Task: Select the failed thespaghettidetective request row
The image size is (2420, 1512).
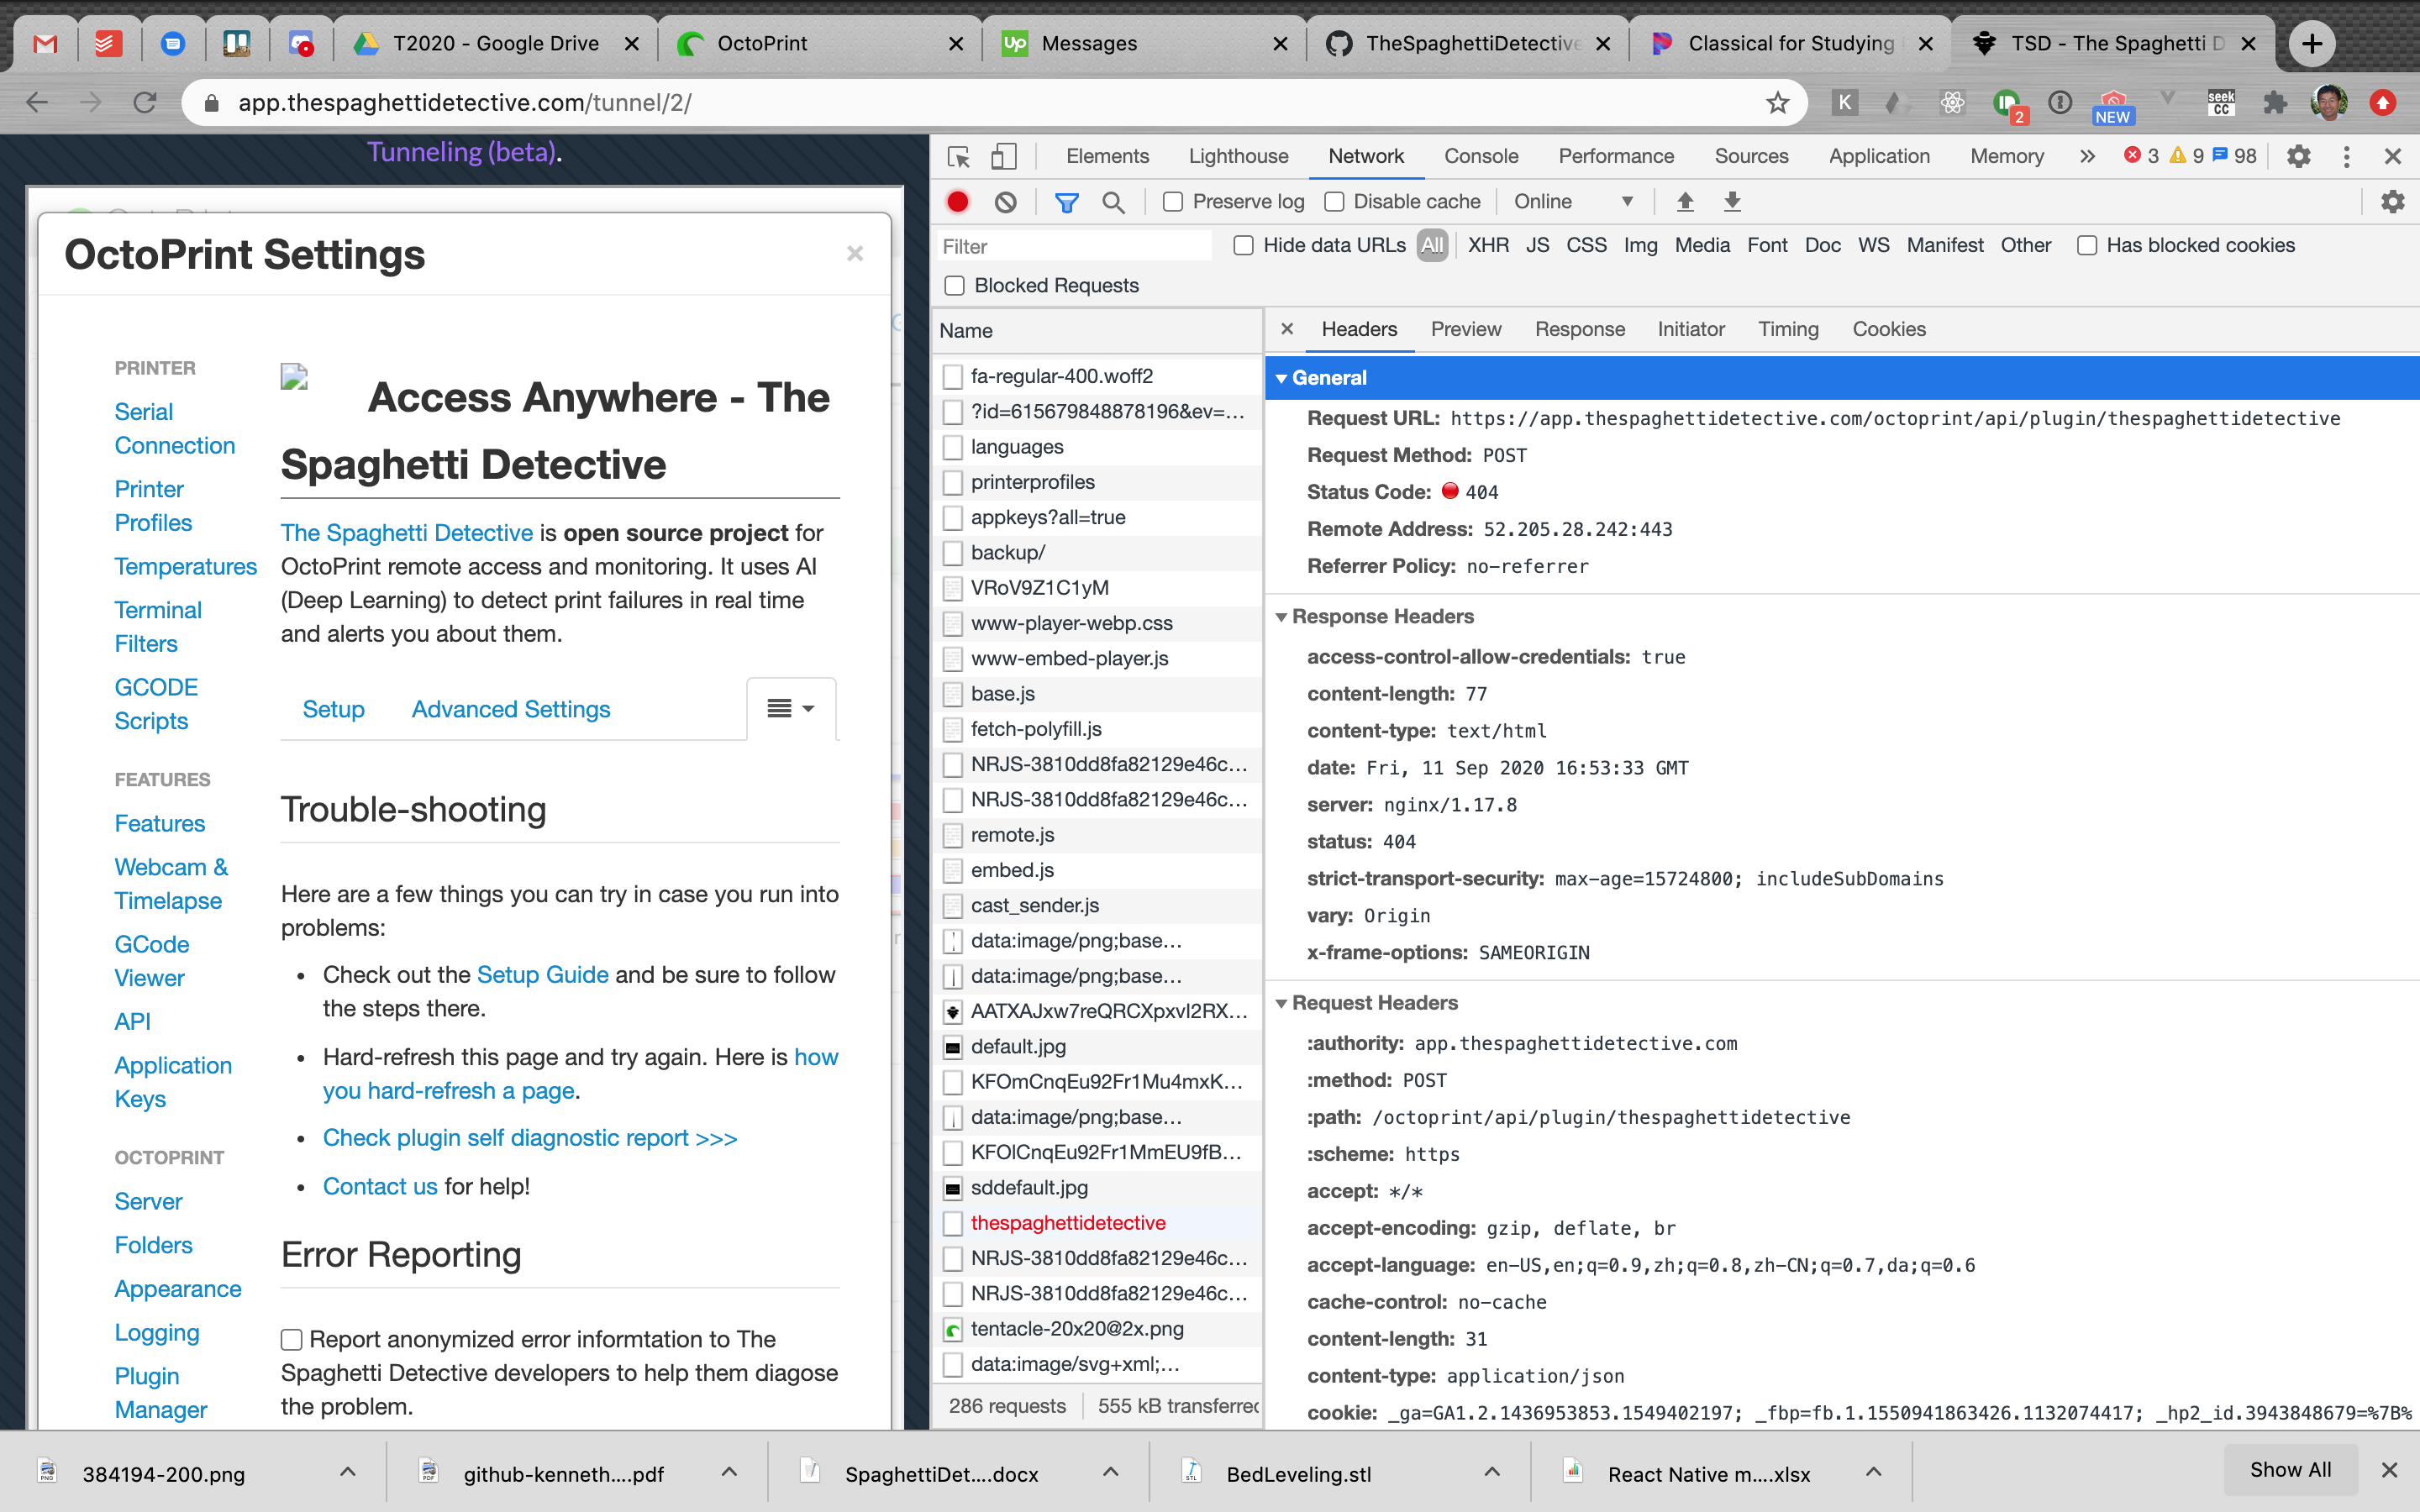Action: 1097,1223
